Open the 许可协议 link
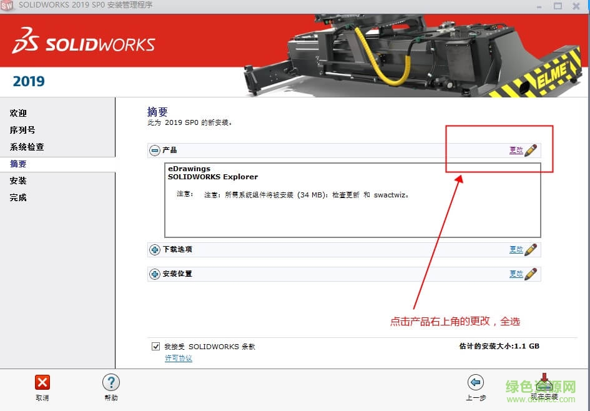Viewport: 590px width, 411px height. 178,358
